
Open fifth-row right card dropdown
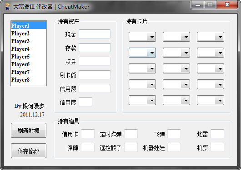(x=211, y=100)
